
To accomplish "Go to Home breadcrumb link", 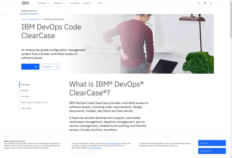I will [x=24, y=19].
